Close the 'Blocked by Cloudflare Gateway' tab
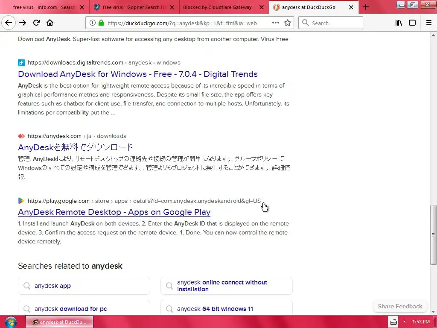Image resolution: width=437 pixels, height=328 pixels. [x=262, y=7]
